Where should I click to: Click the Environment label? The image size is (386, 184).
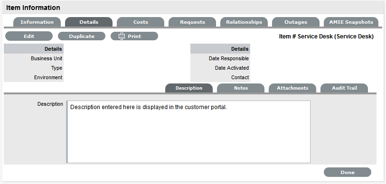48,77
